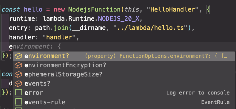Select the environment? autocomplete suggestion
The image size is (236, 109).
pyautogui.click(x=124, y=56)
